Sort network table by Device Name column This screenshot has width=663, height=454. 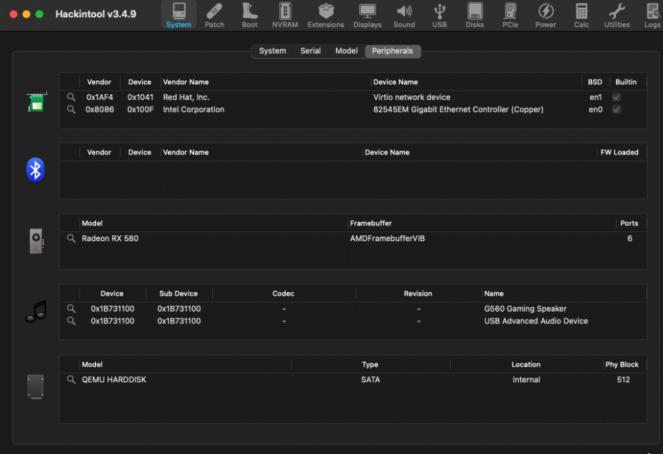coord(476,82)
